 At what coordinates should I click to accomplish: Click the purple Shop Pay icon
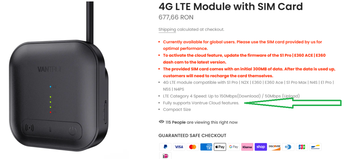pyautogui.click(x=261, y=147)
